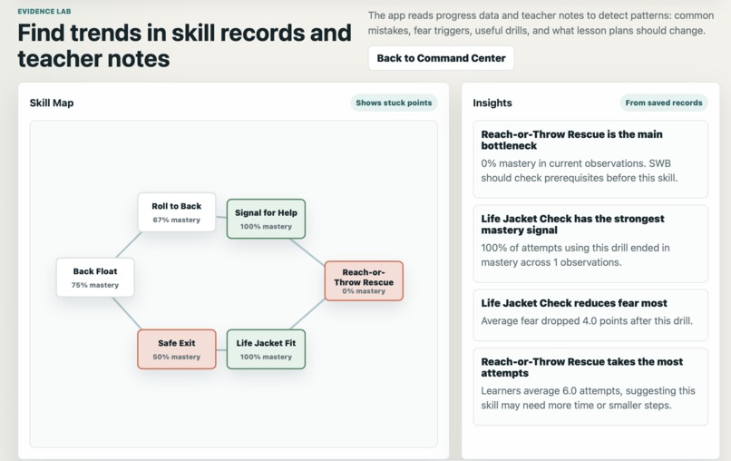Image resolution: width=731 pixels, height=461 pixels.
Task: Click the Skill Map panel heading
Action: tap(52, 103)
